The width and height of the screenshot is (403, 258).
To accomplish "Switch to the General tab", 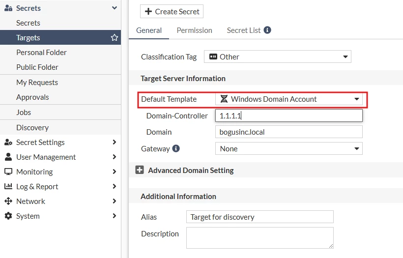I will pos(149,30).
